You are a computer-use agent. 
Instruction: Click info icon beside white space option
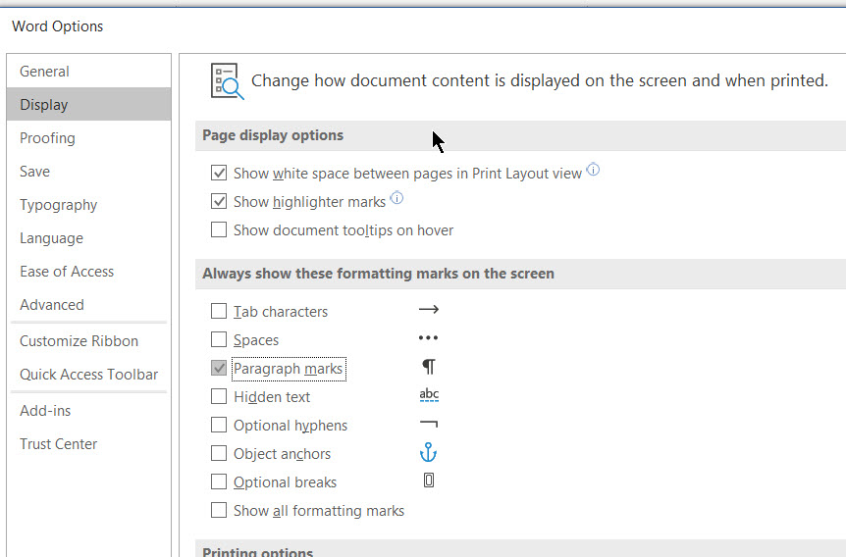(593, 170)
